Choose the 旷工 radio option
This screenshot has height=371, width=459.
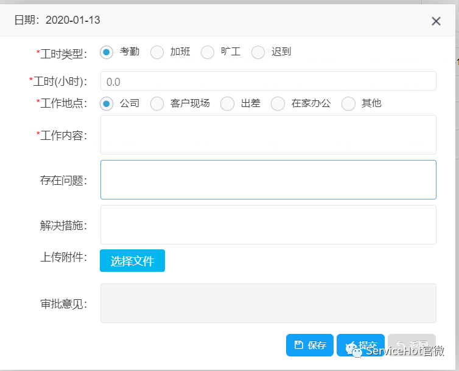click(208, 52)
